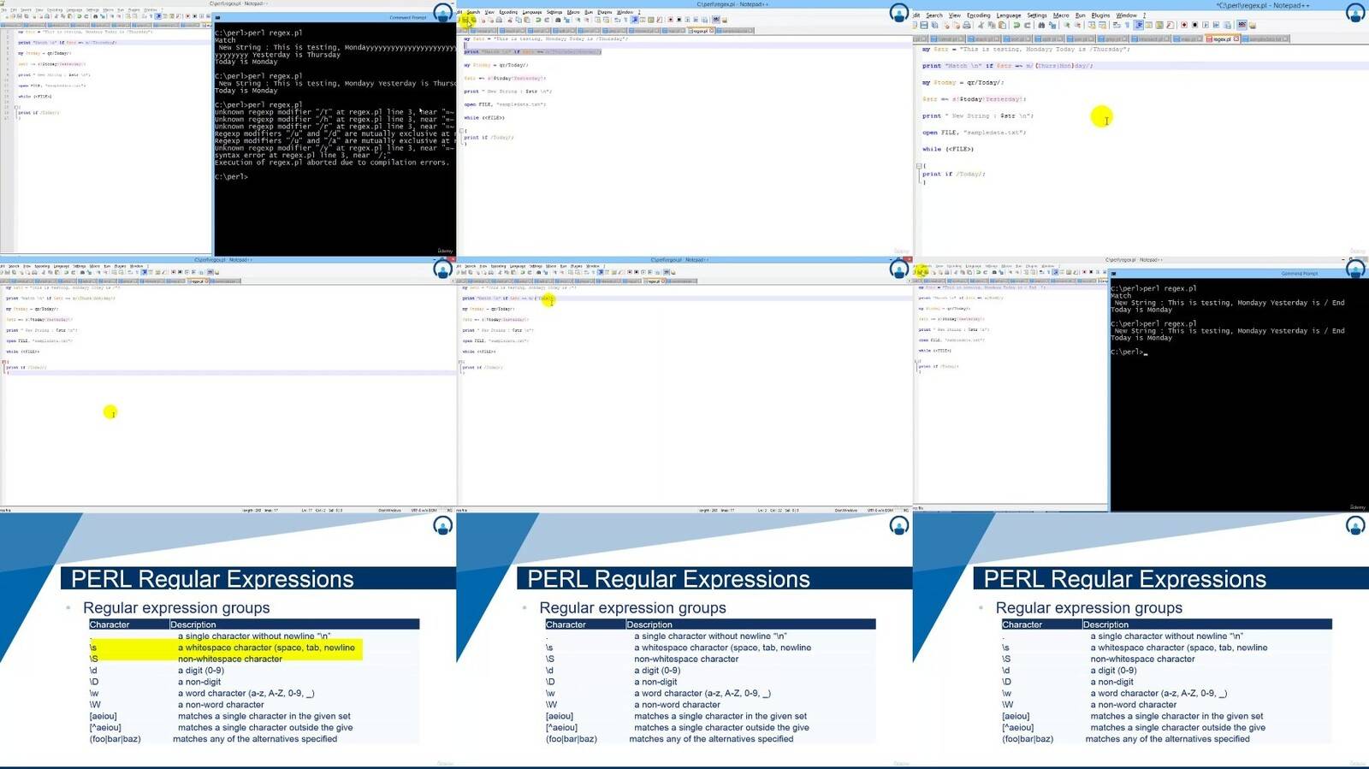Image resolution: width=1369 pixels, height=769 pixels.
Task: Click Redo icon in the *regex.pl Notepad++ window
Action: pos(1027,25)
